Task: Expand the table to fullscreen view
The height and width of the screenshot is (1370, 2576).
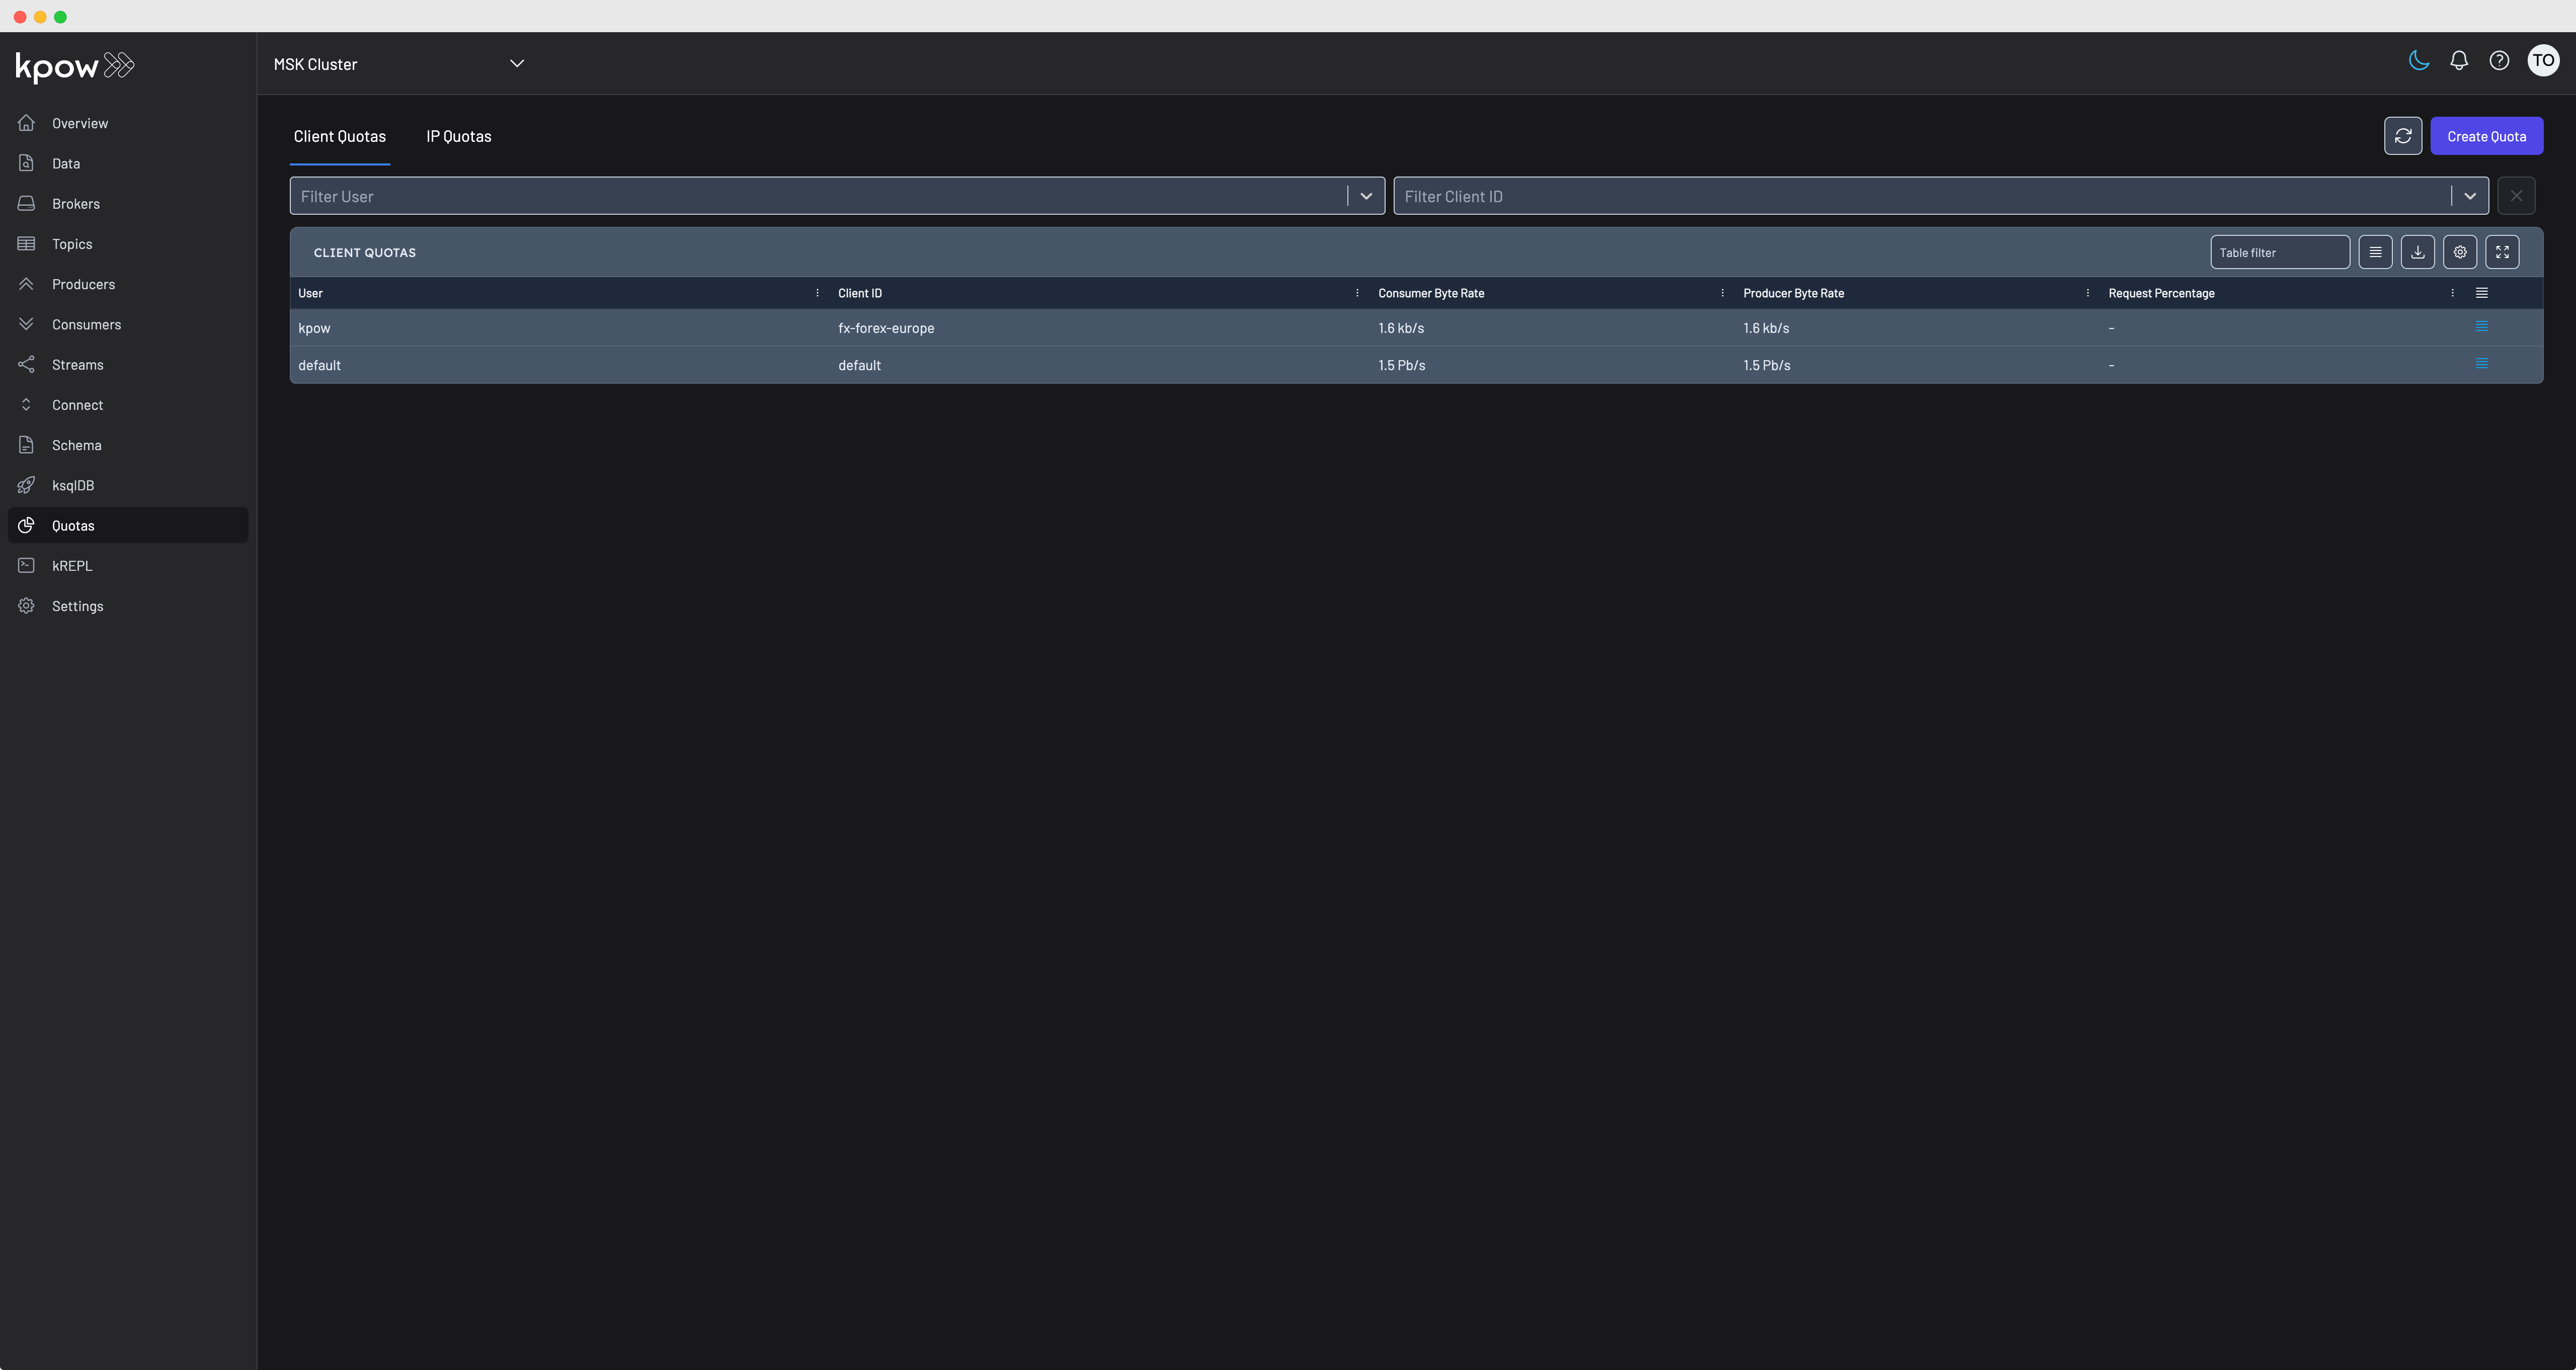Action: tap(2503, 252)
